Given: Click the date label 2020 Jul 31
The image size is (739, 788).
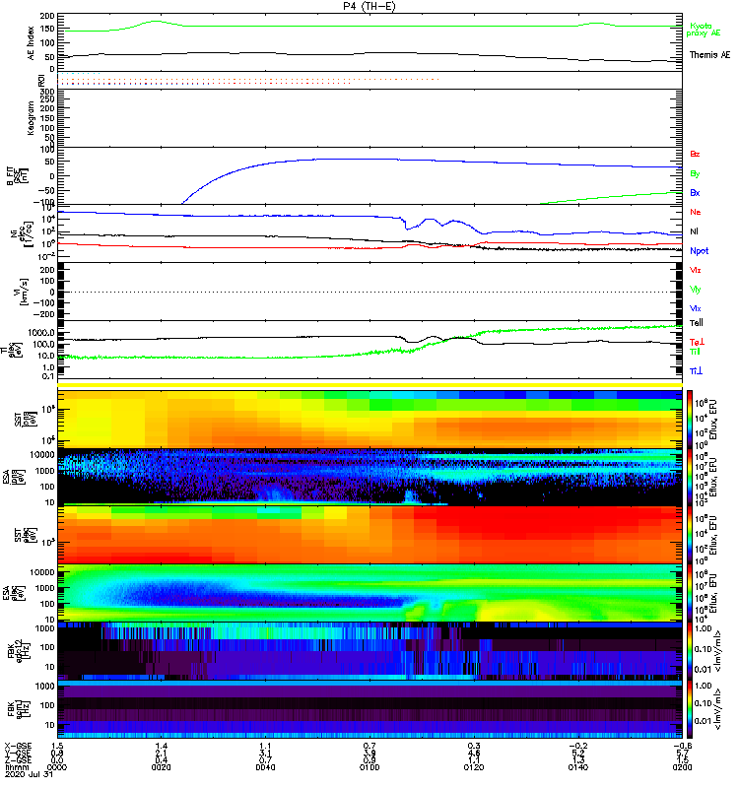Looking at the screenshot, I should [29, 774].
